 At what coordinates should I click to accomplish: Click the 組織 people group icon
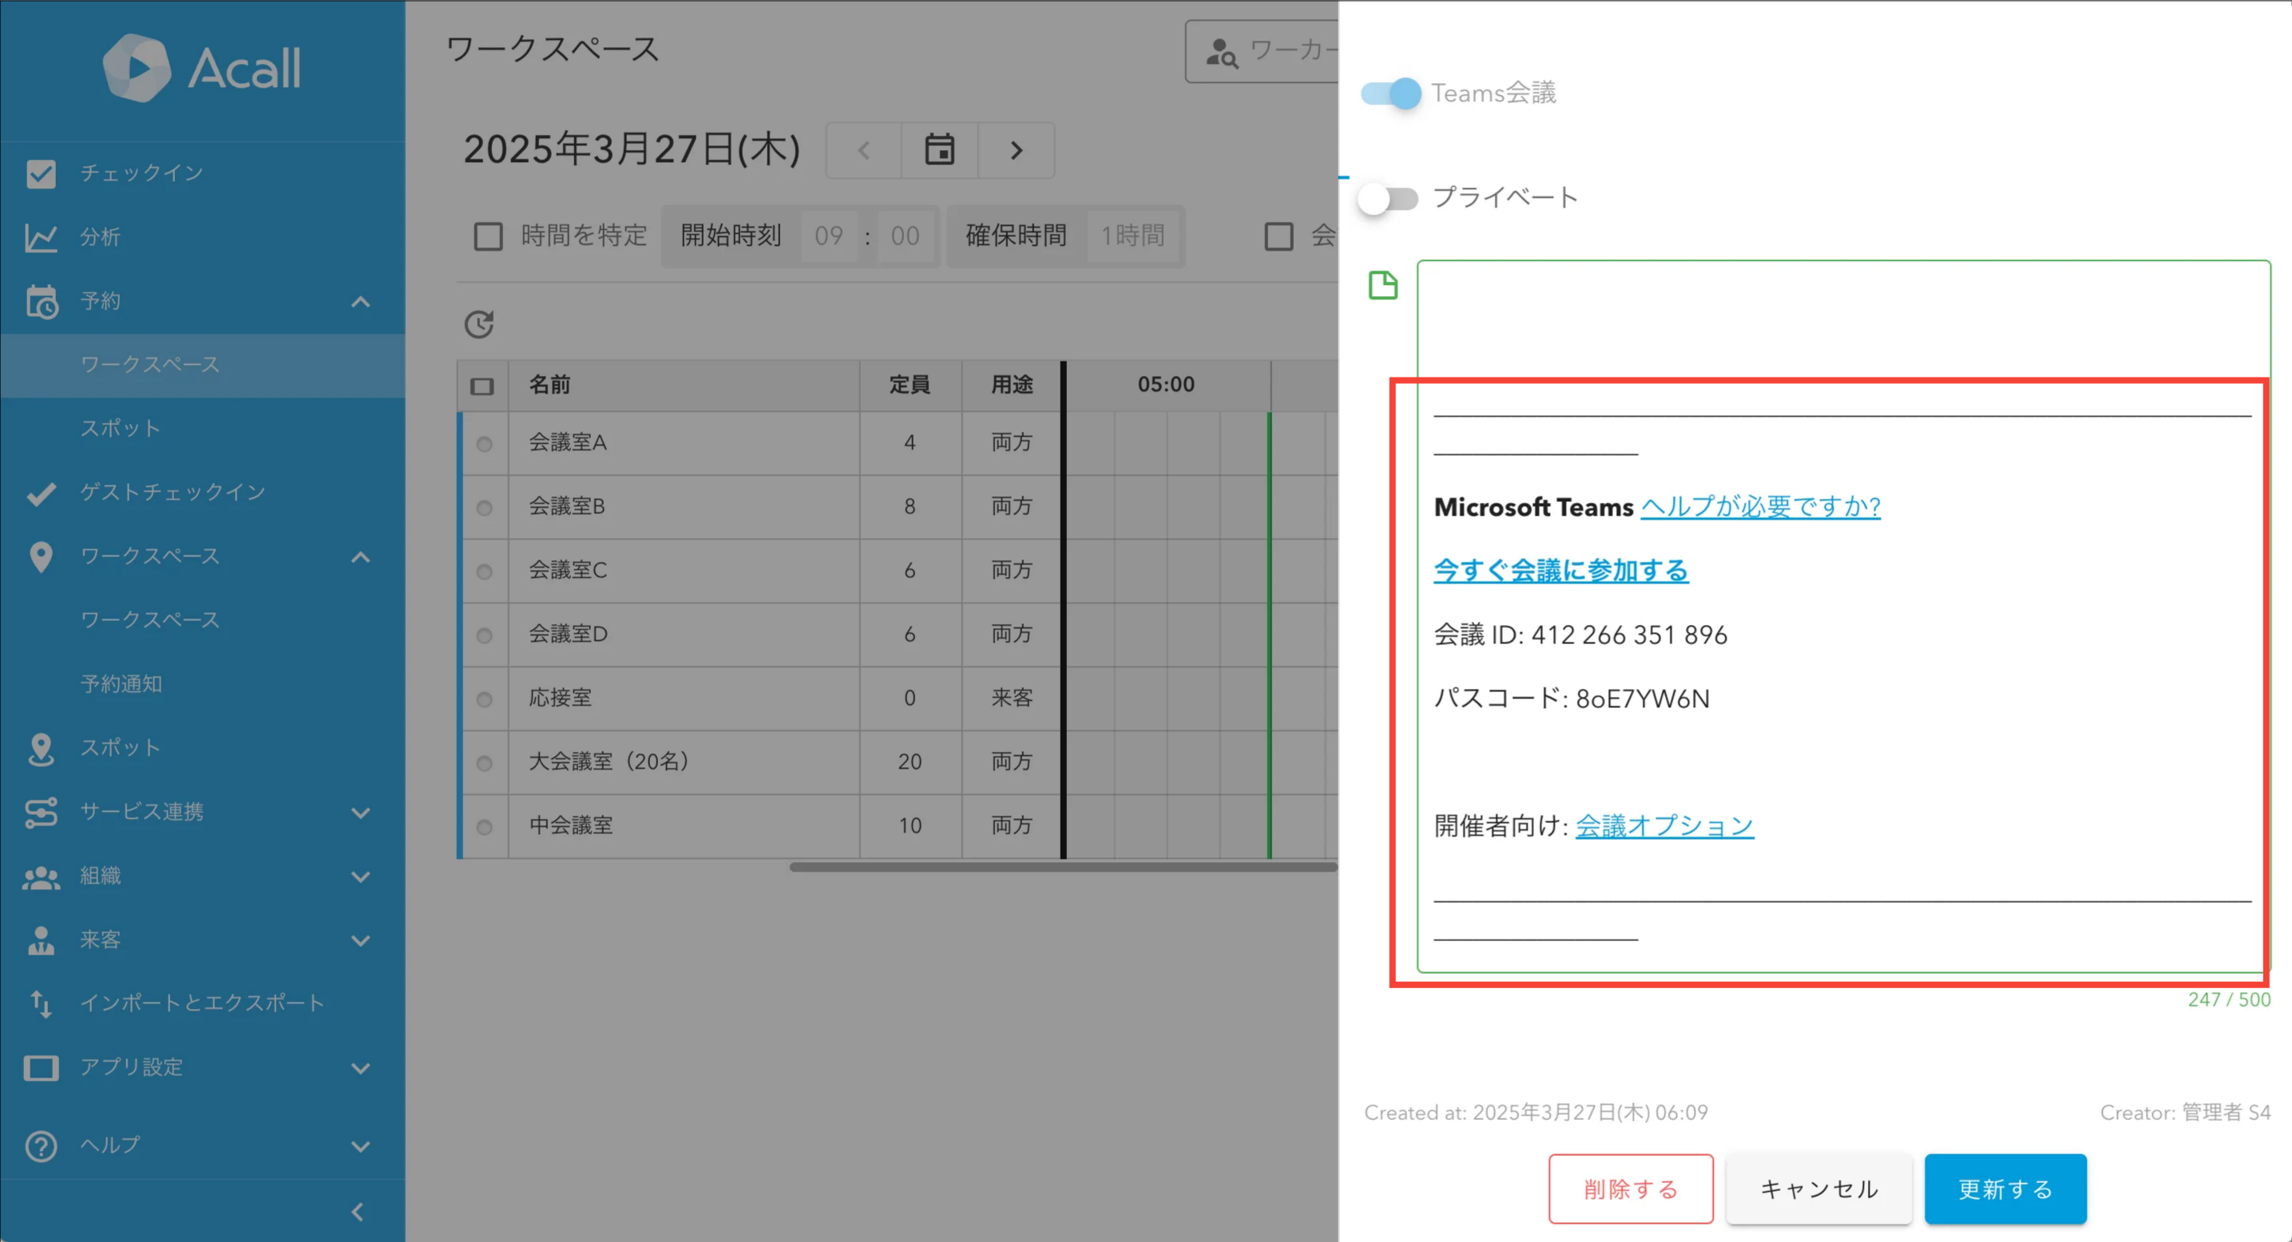pos(41,876)
